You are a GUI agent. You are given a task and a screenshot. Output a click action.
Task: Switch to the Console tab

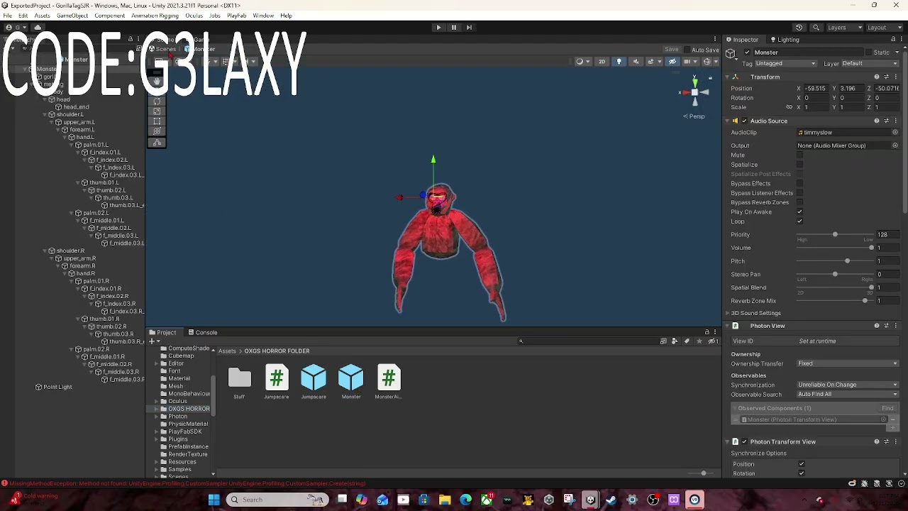(203, 332)
